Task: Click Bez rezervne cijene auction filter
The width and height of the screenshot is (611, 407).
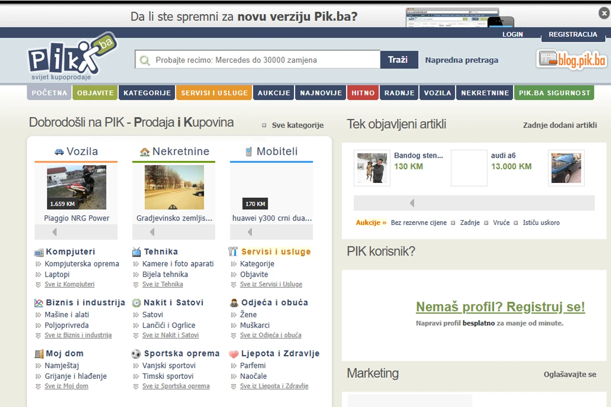Action: click(x=419, y=223)
